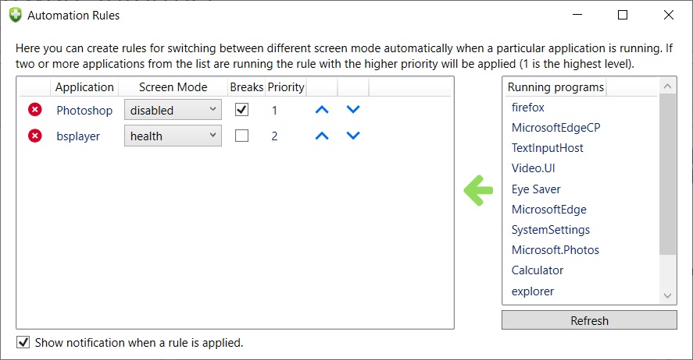The width and height of the screenshot is (693, 360).
Task: Toggle Show notification when rule is applied
Action: click(x=23, y=342)
